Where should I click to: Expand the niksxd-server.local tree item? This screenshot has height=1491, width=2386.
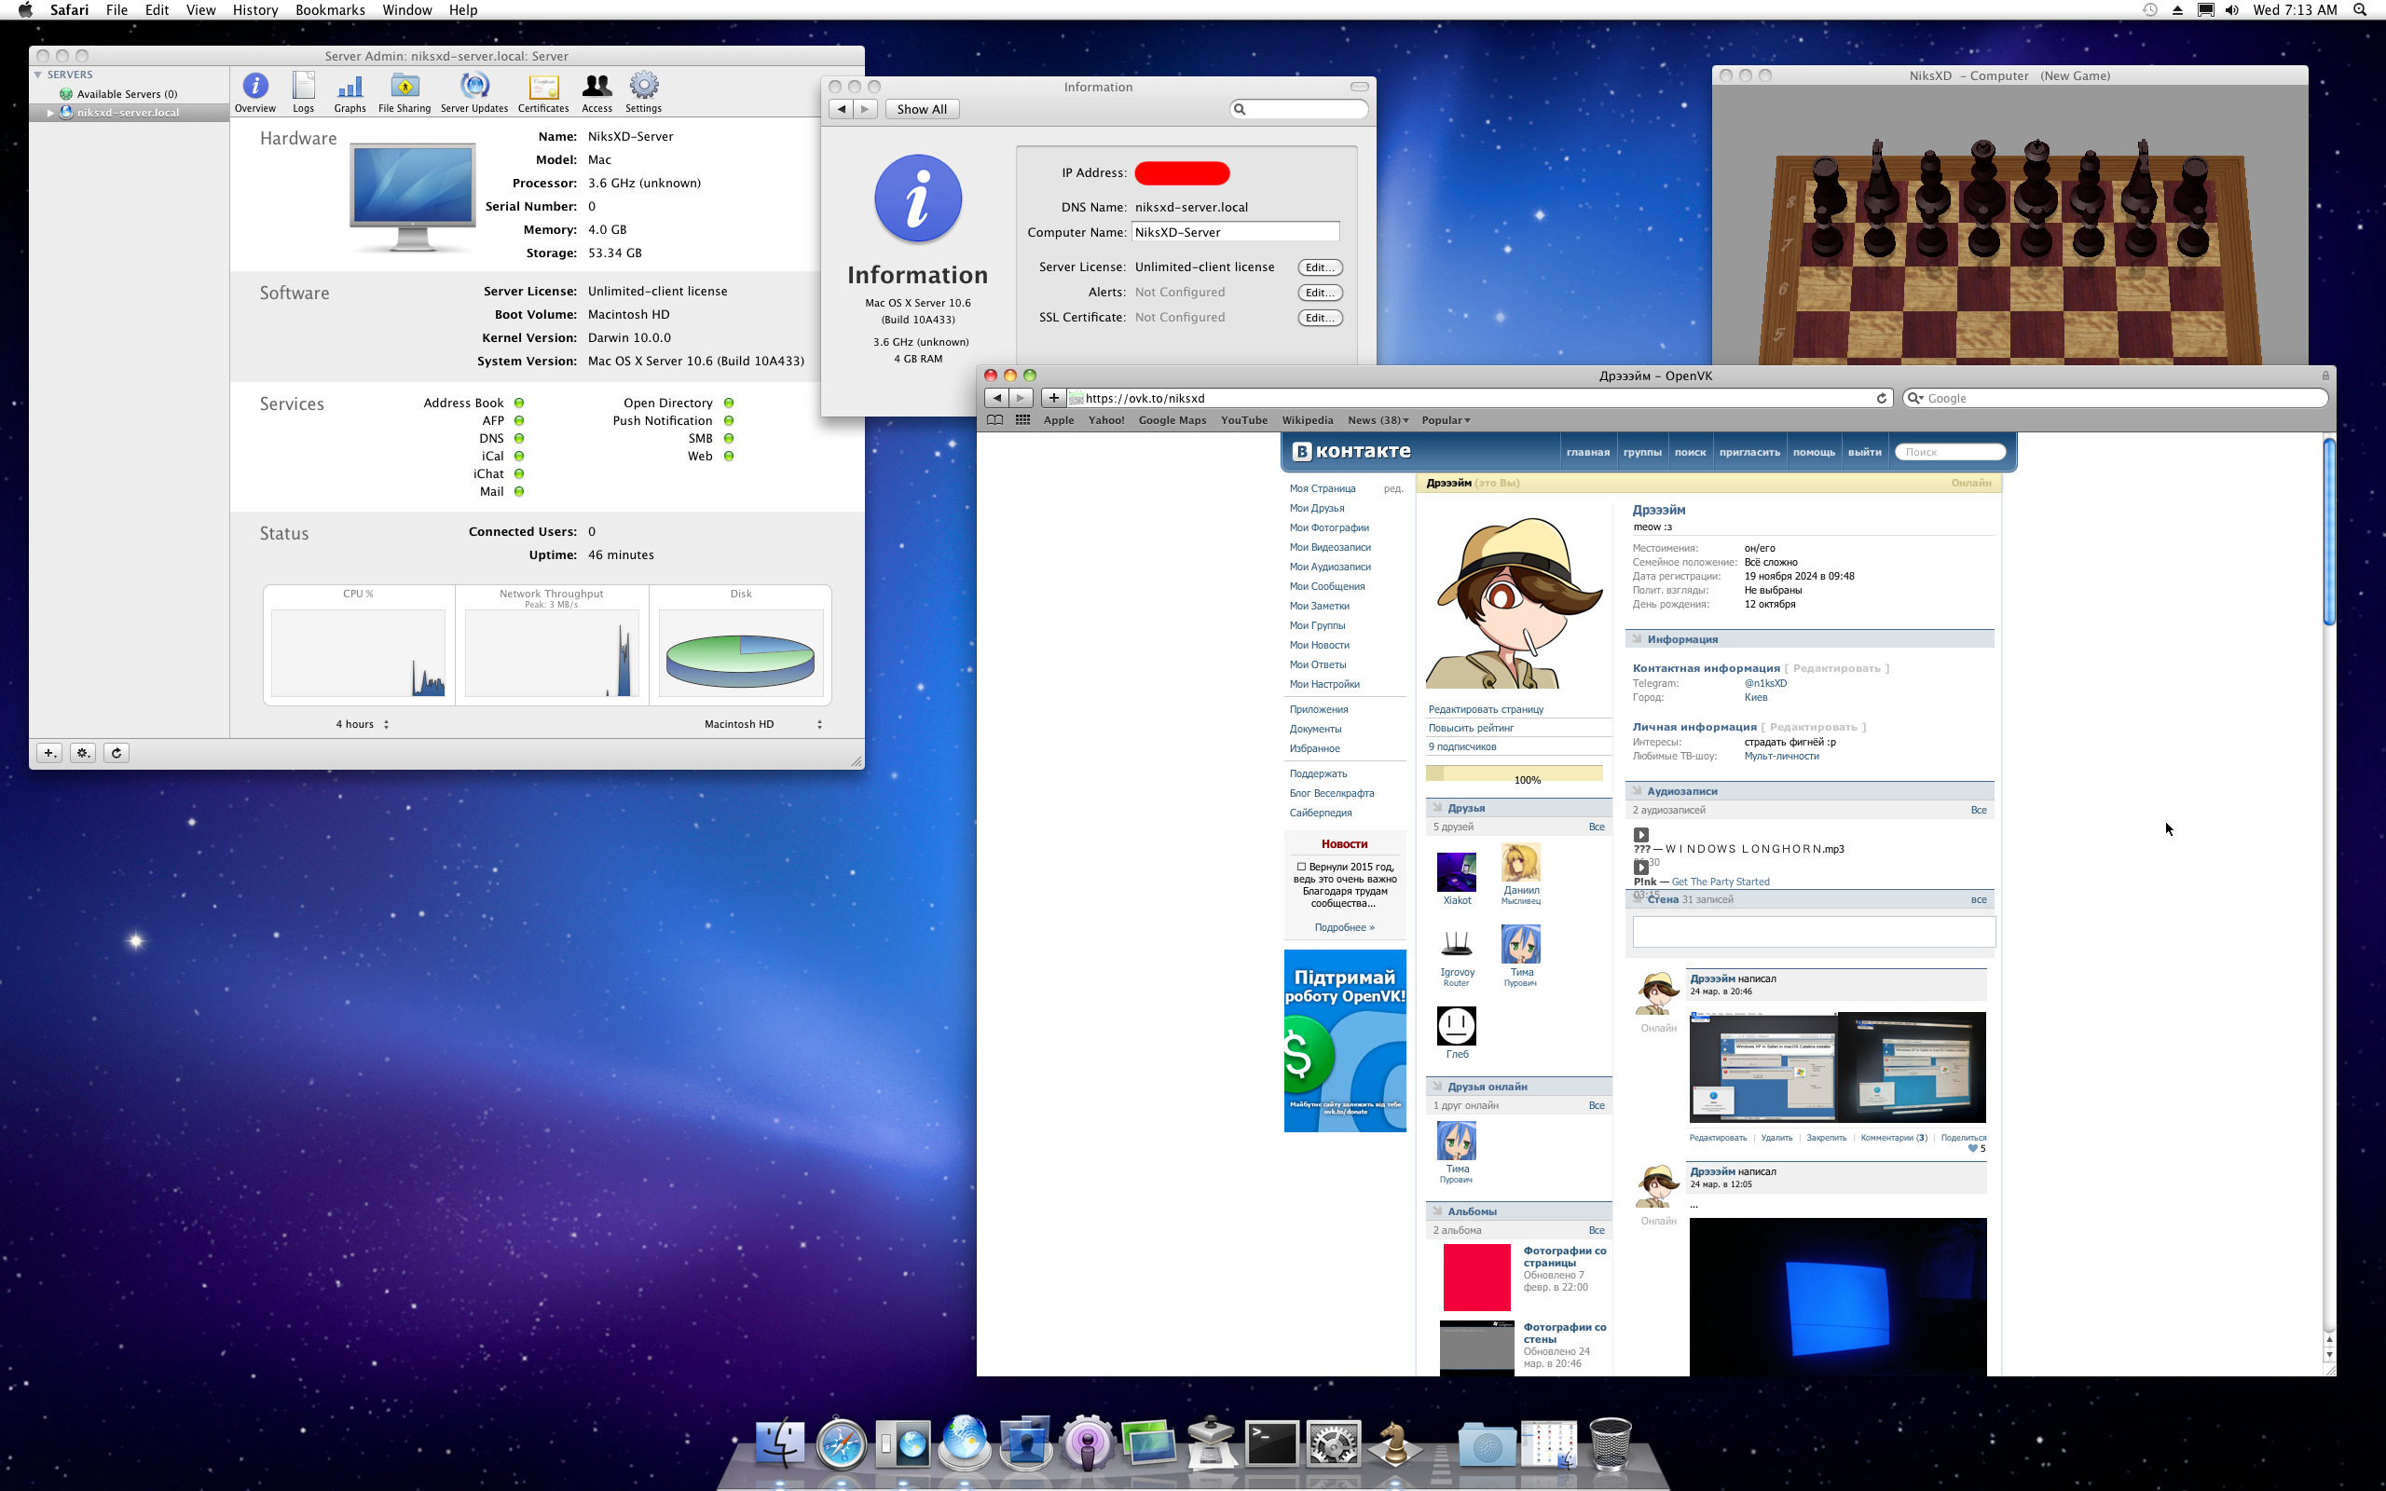(x=50, y=113)
